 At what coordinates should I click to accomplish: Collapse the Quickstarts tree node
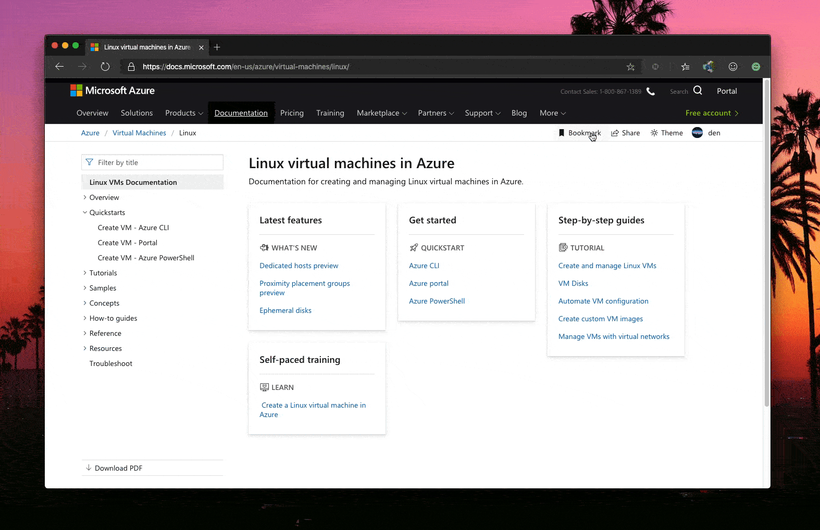tap(85, 212)
